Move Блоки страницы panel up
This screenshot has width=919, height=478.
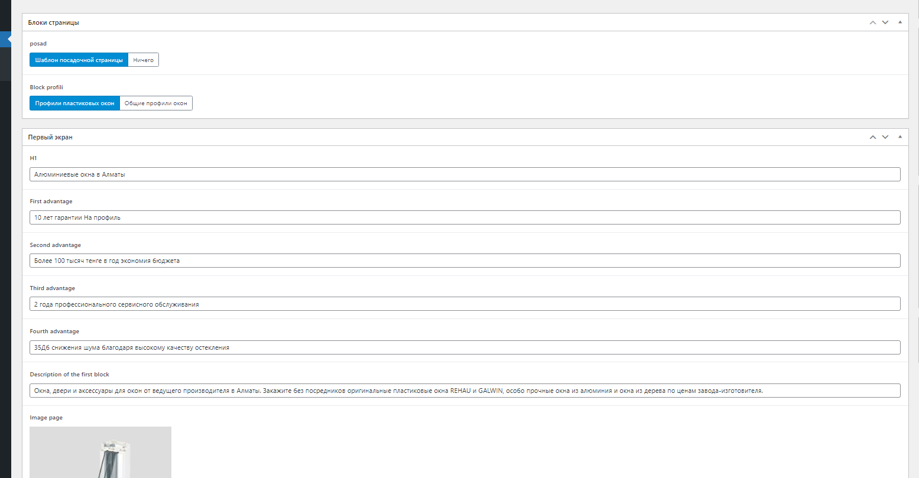pos(873,22)
